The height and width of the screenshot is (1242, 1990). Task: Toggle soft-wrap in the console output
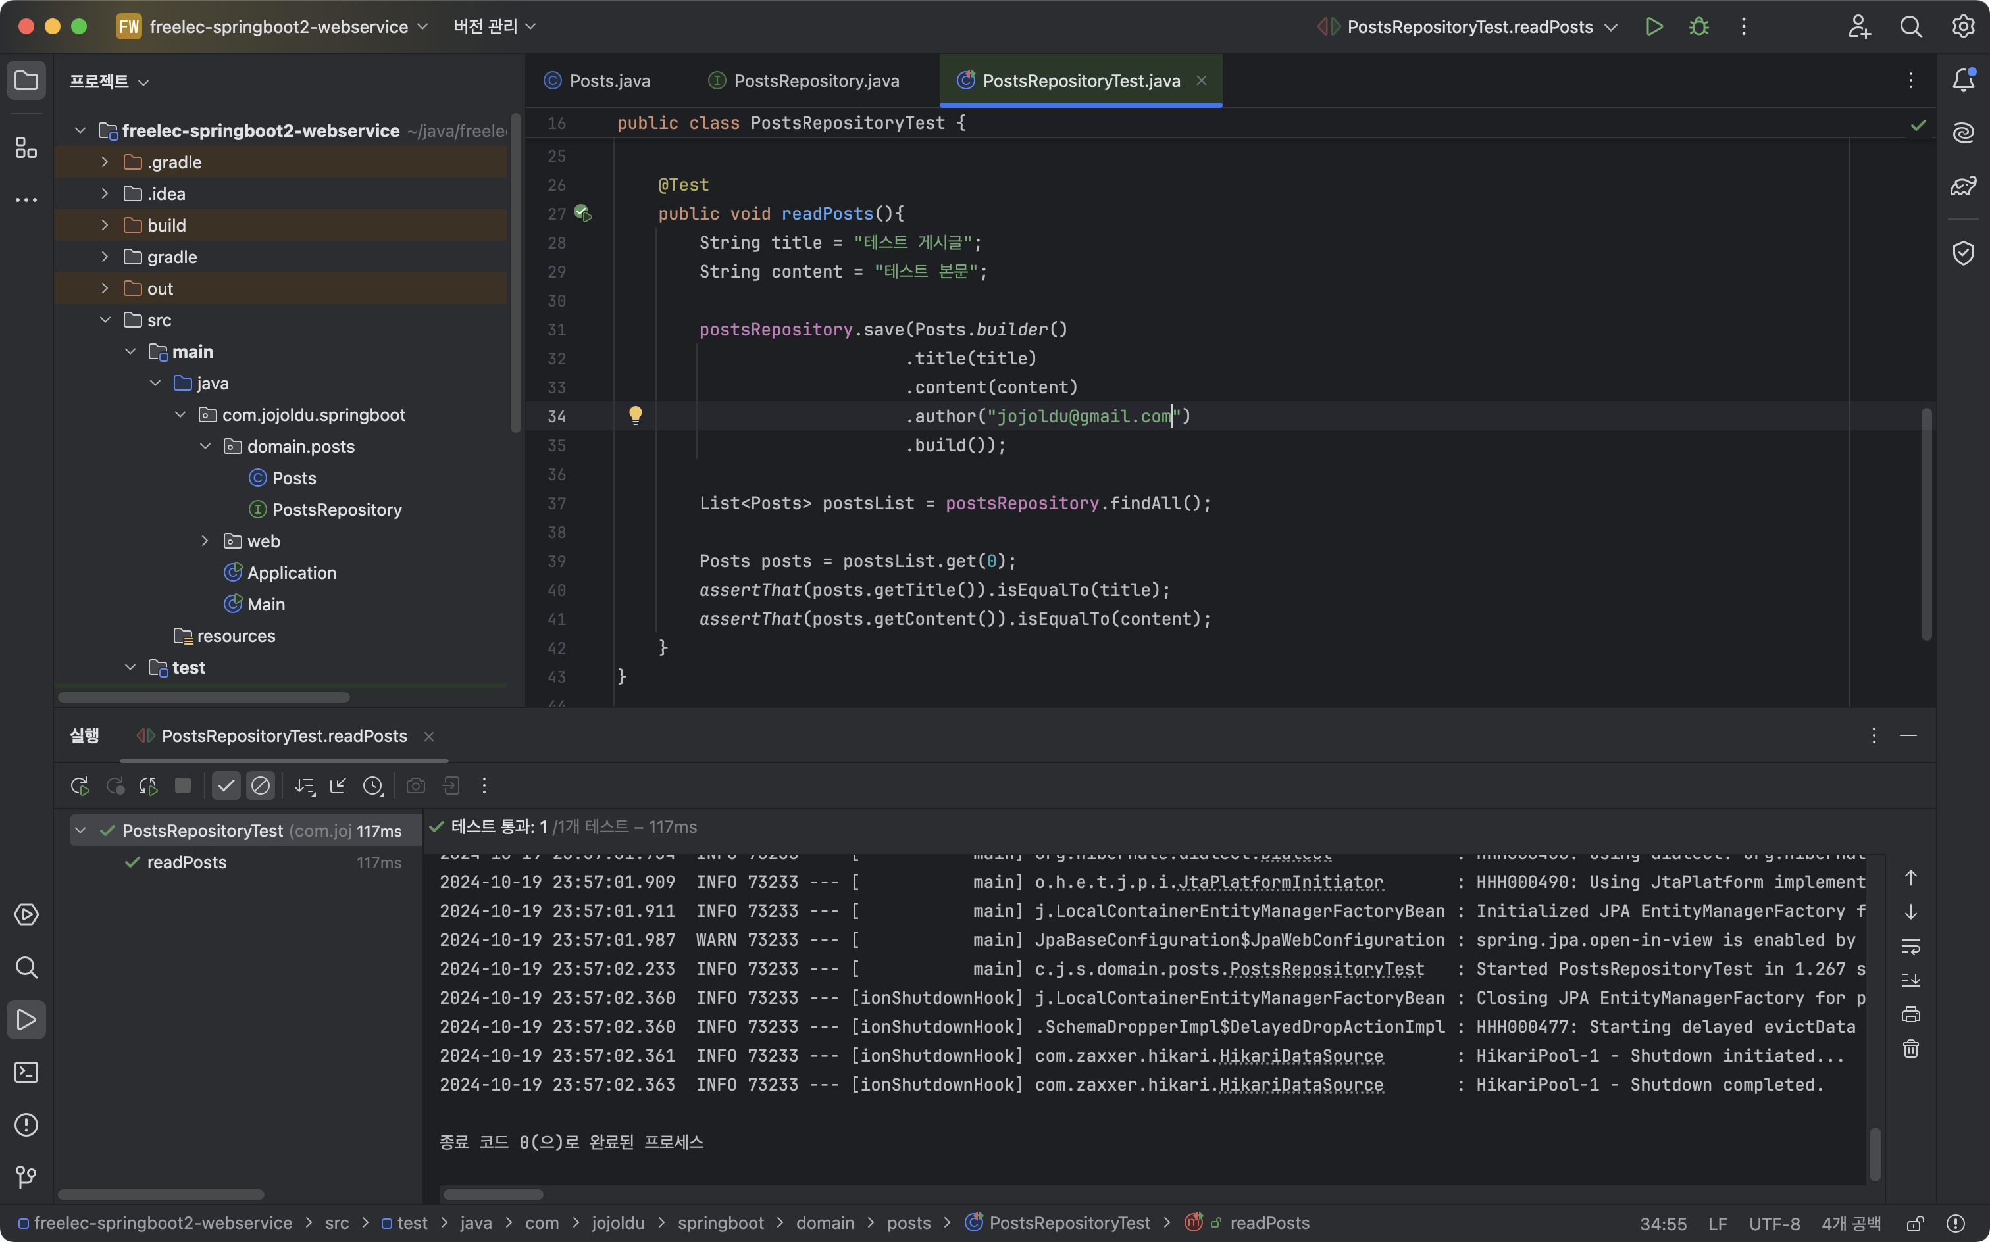tap(1910, 946)
